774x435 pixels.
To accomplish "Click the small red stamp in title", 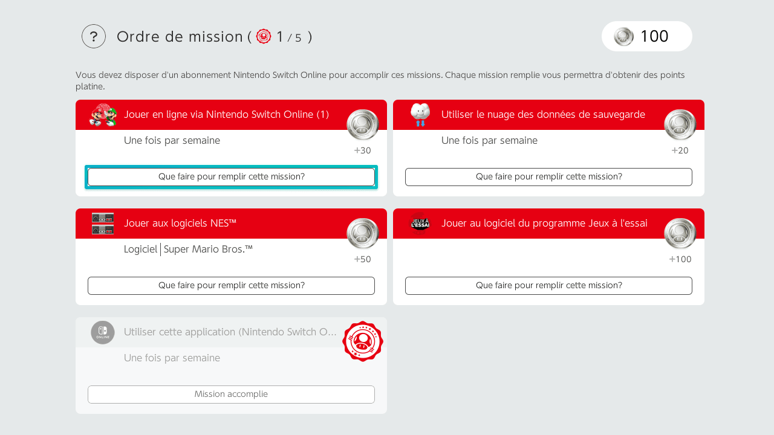I will coord(264,36).
